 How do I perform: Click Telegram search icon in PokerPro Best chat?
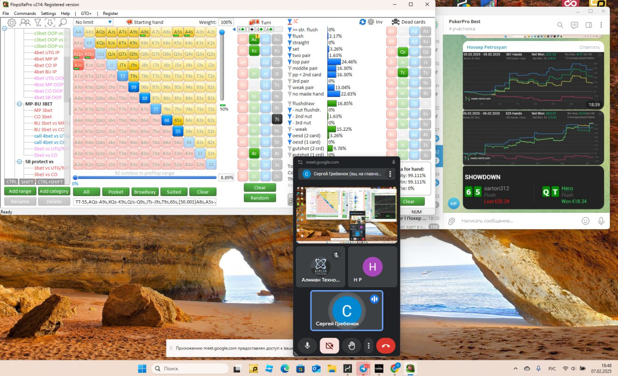[560, 25]
